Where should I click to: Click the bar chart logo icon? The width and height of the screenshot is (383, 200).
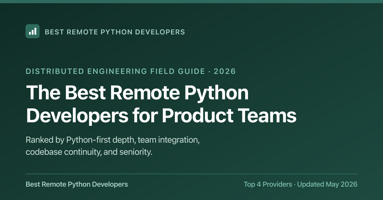33,31
